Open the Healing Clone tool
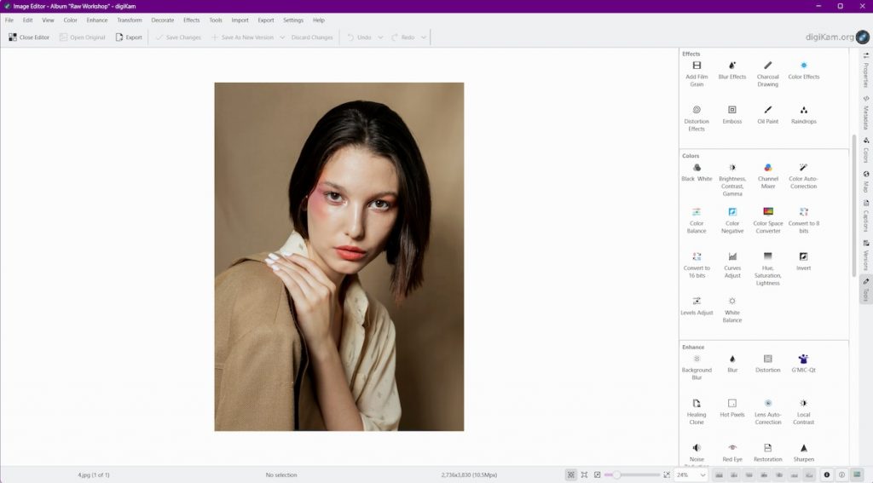The height and width of the screenshot is (483, 873). pos(697,408)
